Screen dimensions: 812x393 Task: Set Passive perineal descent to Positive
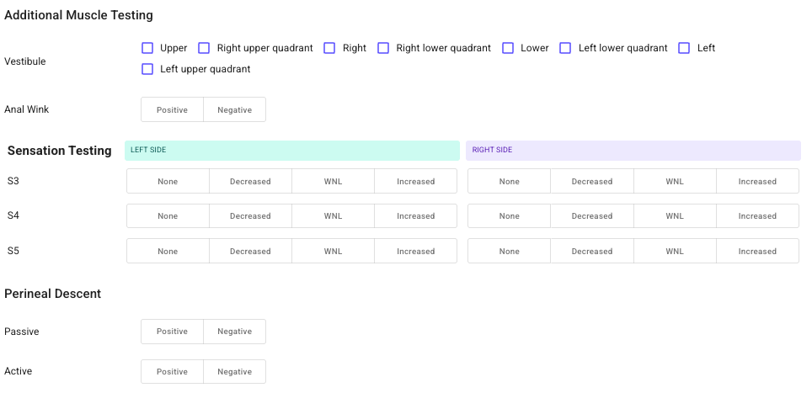(x=172, y=332)
